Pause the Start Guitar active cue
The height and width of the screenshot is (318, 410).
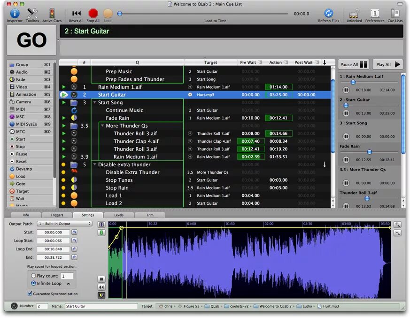pyautogui.click(x=346, y=113)
